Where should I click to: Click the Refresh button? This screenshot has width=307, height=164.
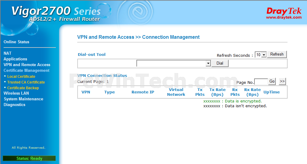277,54
